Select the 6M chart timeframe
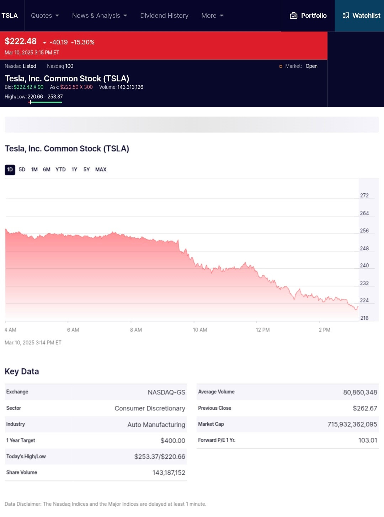This screenshot has width=384, height=517. point(47,169)
